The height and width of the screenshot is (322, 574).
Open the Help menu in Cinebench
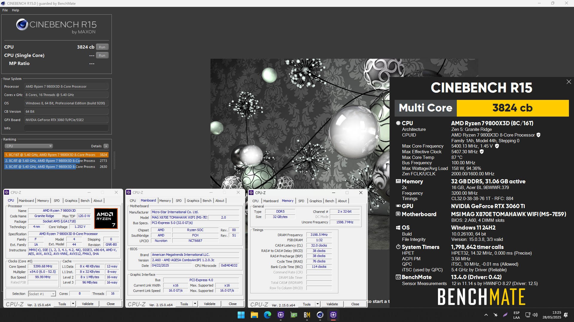tap(16, 10)
